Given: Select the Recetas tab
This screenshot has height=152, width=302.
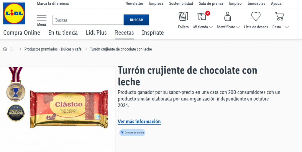Looking at the screenshot, I should point(124,33).
